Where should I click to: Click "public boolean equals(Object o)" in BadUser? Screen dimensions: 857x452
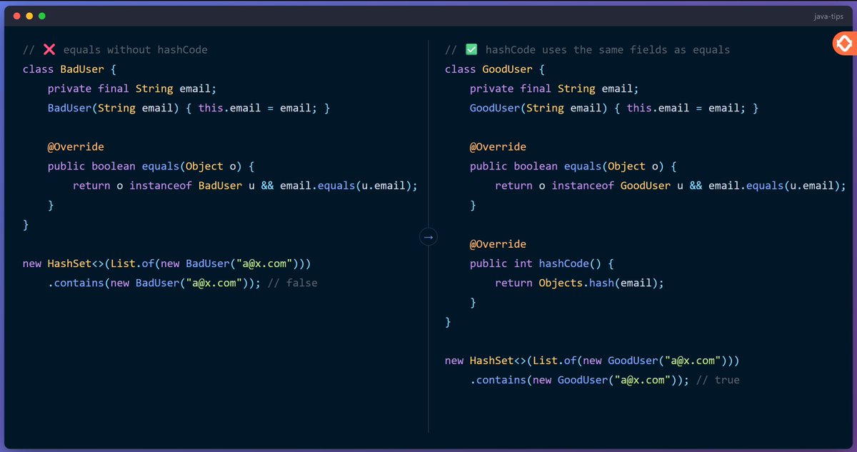click(x=151, y=166)
